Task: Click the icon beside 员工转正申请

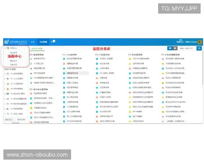Action: [64, 97]
